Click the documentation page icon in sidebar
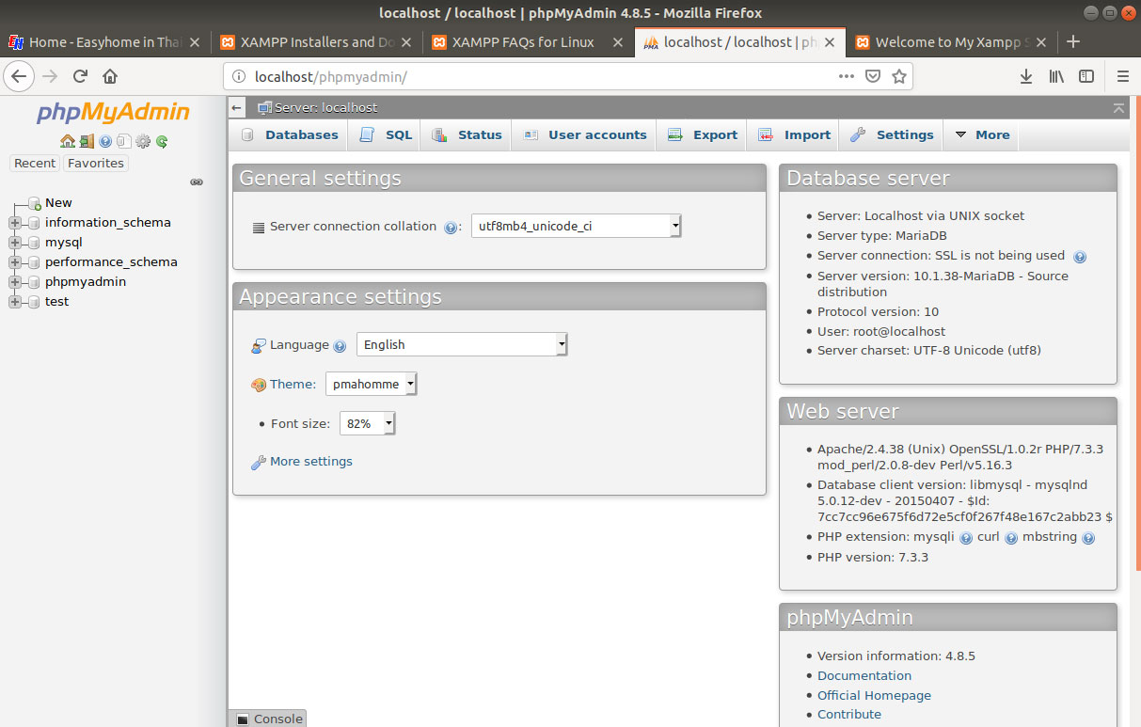 (123, 140)
